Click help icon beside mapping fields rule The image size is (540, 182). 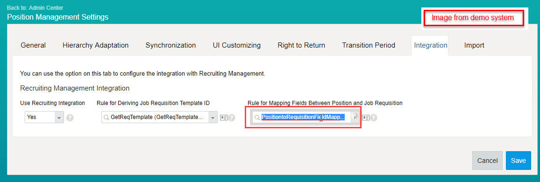[x=374, y=118]
